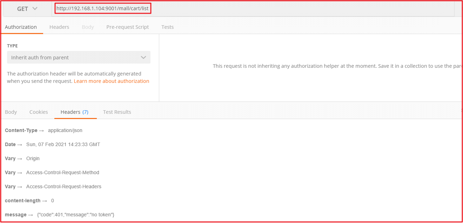Click the Access-Control-Request-Method header value
The height and width of the screenshot is (223, 463).
coord(63,172)
